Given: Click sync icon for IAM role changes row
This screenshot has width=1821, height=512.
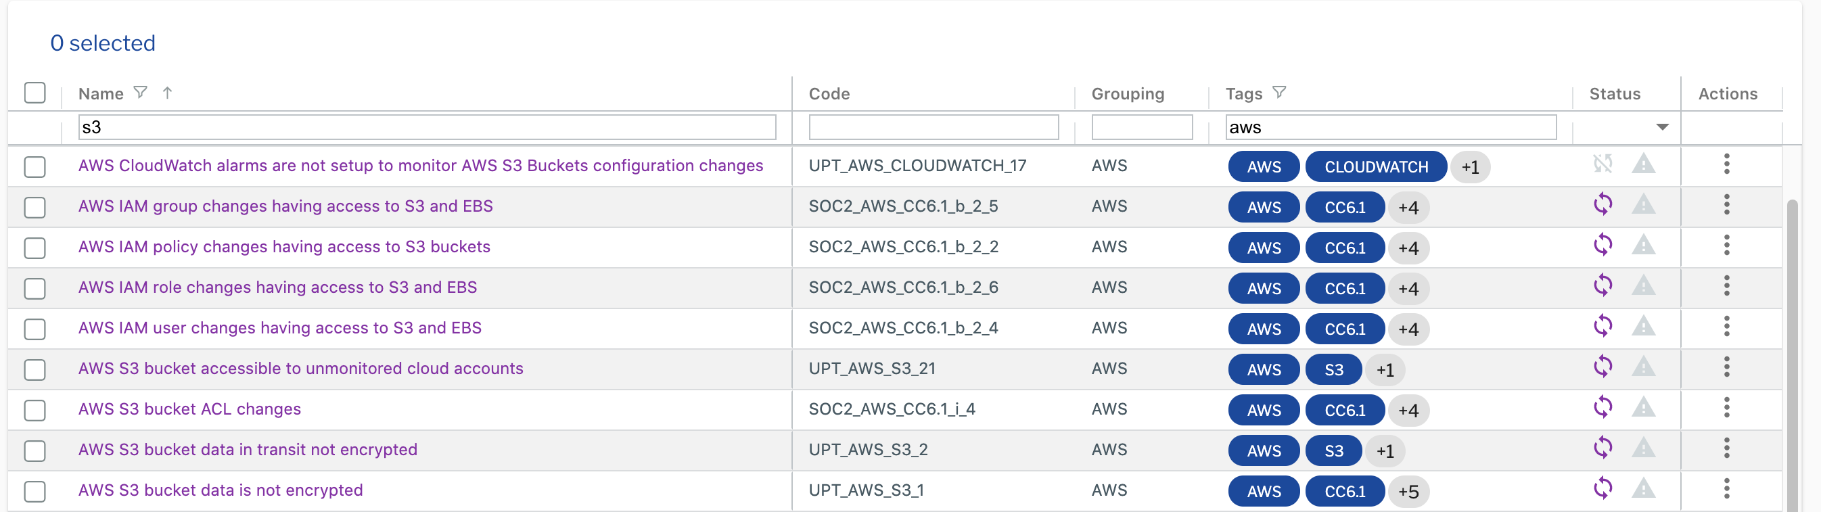Looking at the screenshot, I should coord(1603,285).
